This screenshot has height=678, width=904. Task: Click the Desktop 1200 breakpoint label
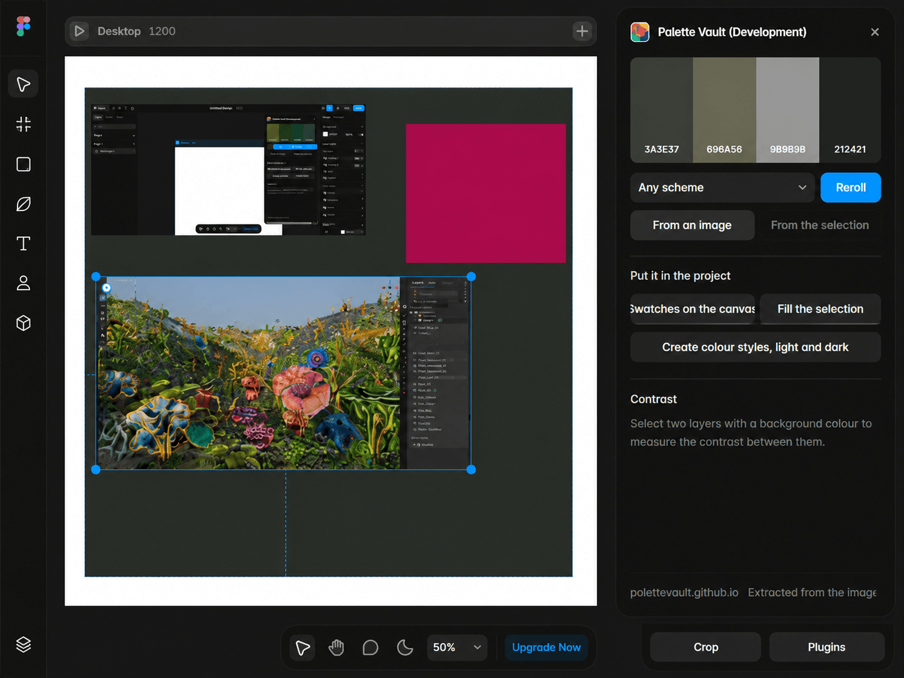(x=137, y=31)
